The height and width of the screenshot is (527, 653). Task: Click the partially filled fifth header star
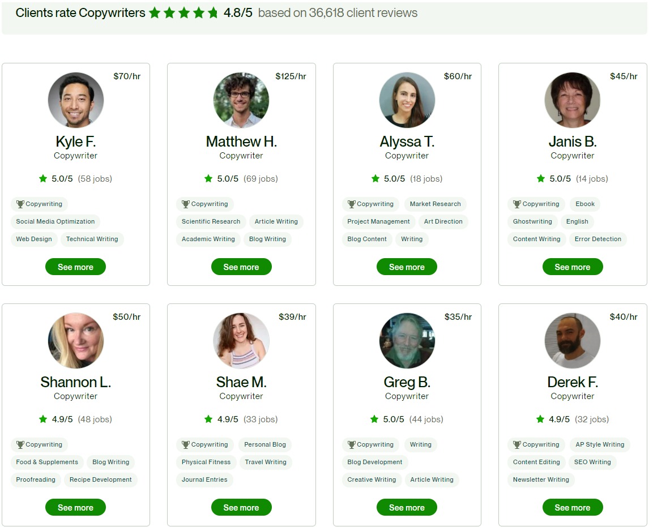pyautogui.click(x=213, y=13)
